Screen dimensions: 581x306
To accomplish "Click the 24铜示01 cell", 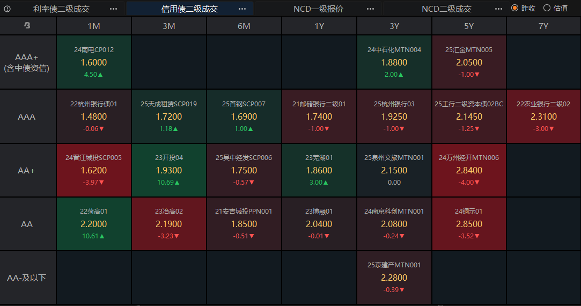I will tap(469, 224).
